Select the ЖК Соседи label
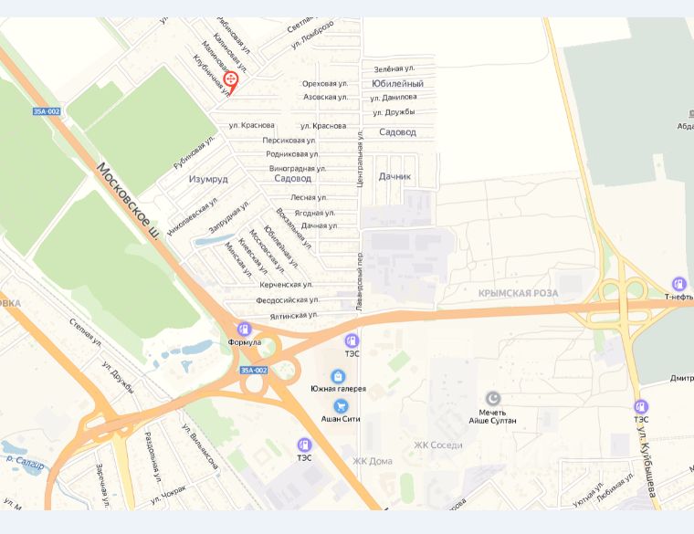 pos(437,445)
